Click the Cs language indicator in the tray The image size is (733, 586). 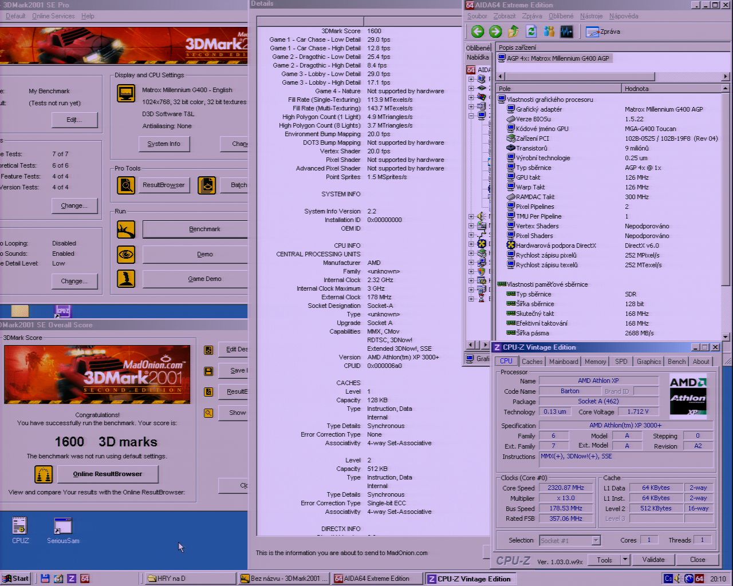coord(668,579)
